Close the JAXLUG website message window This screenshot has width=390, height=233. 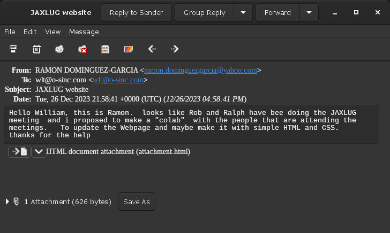378,12
